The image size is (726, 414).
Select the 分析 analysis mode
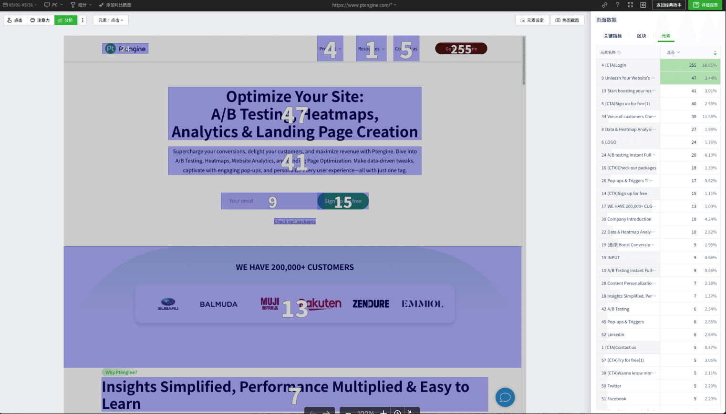coord(66,20)
